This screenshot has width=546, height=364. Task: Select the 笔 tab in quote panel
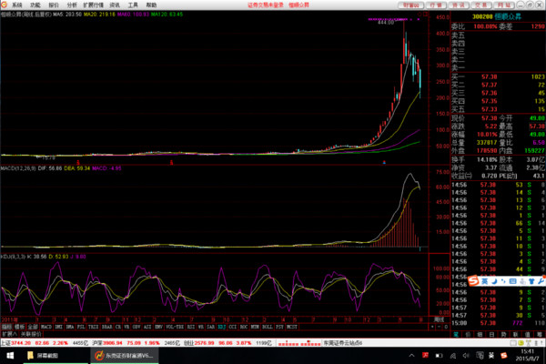pyautogui.click(x=456, y=334)
